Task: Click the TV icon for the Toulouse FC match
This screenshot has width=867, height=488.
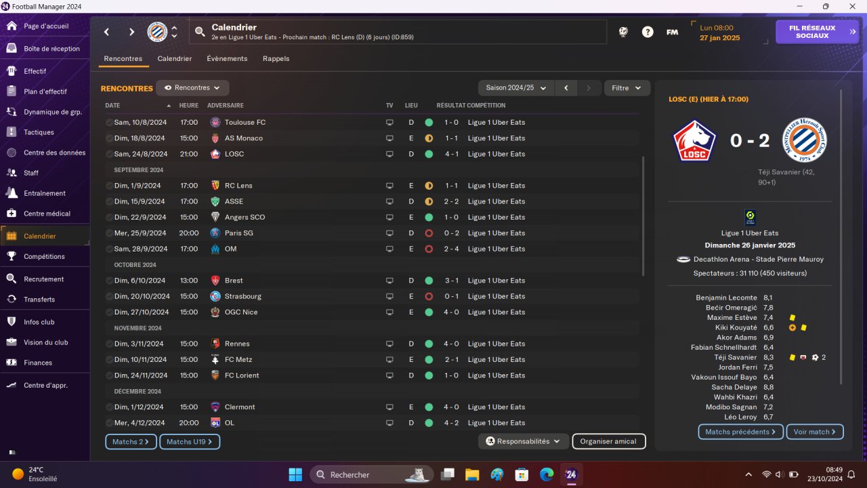Action: 389,123
